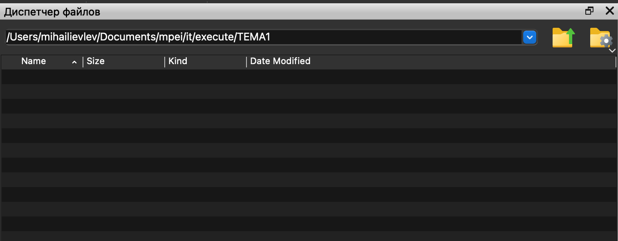Click the divider between Name and Size
This screenshot has height=241, width=618.
[83, 62]
